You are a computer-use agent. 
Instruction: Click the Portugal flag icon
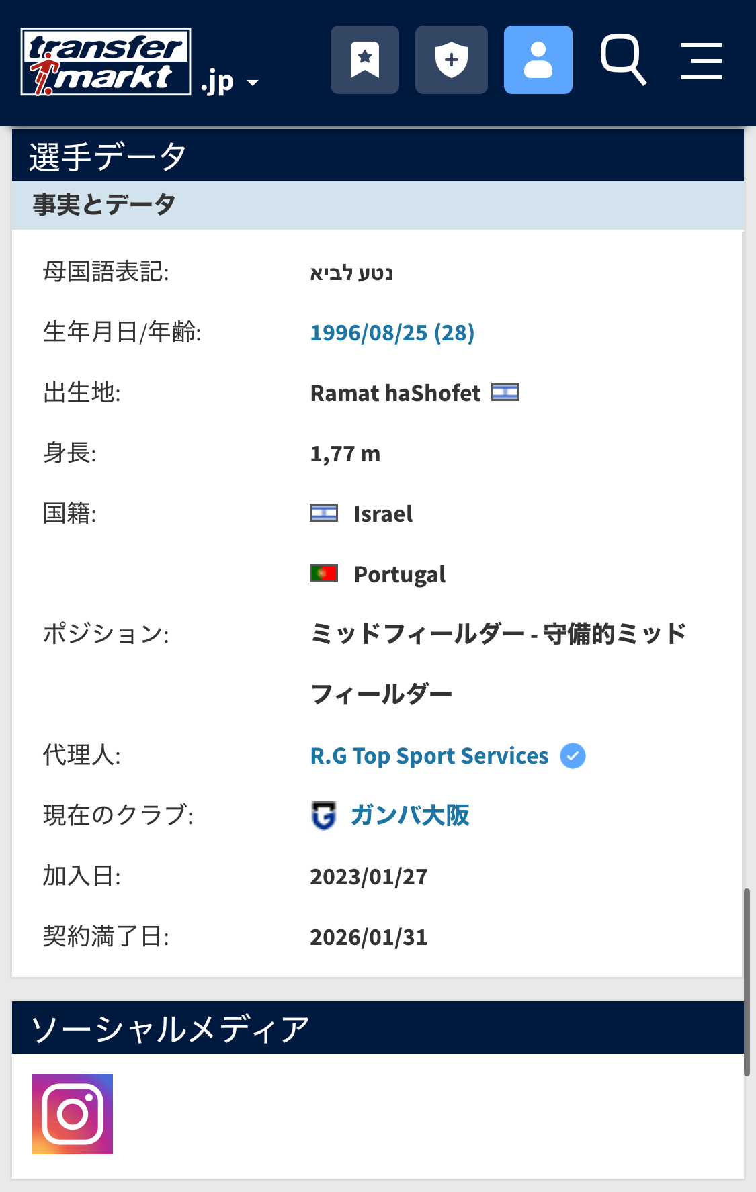324,574
